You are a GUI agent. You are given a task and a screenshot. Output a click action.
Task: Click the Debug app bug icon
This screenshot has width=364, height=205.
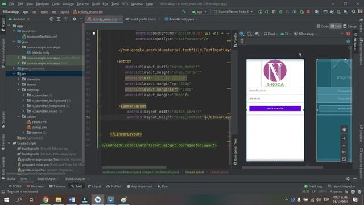coord(280,11)
